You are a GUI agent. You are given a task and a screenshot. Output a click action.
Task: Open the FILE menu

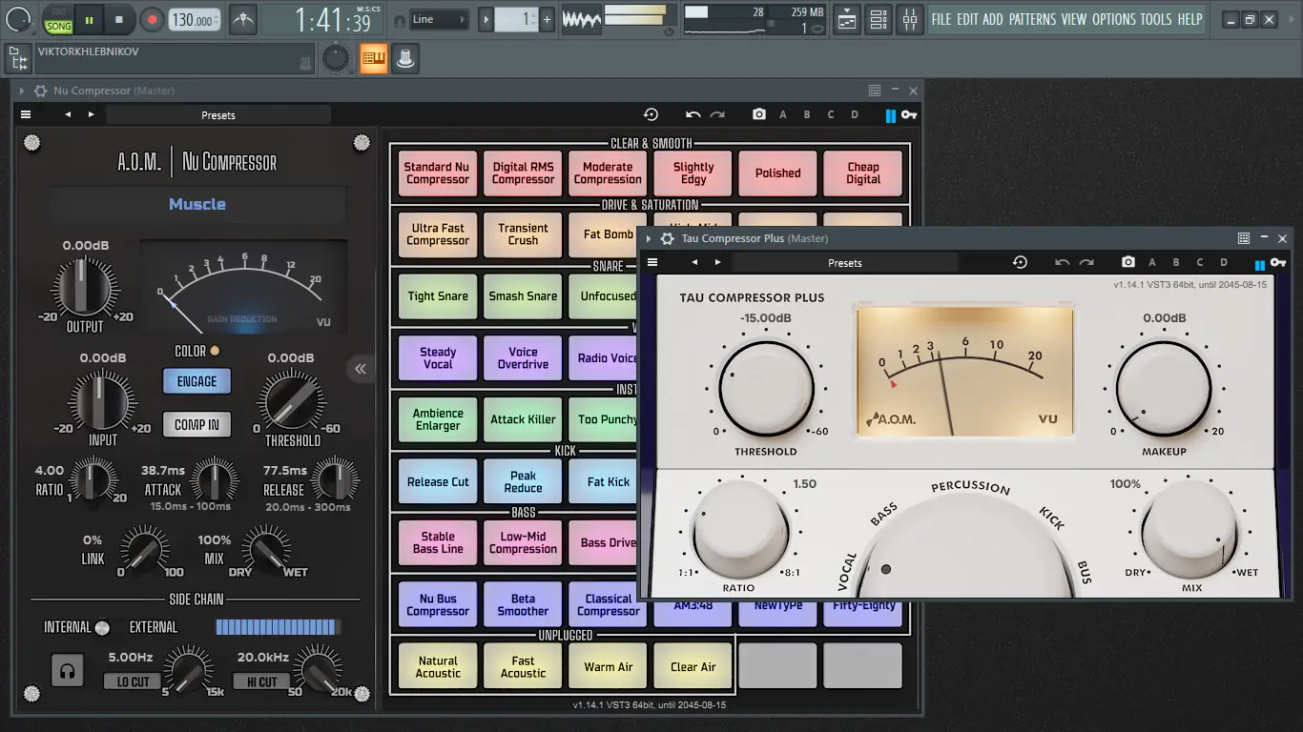pos(941,19)
